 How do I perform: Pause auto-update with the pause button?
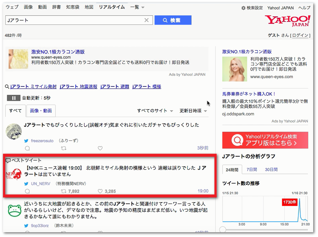point(14,98)
